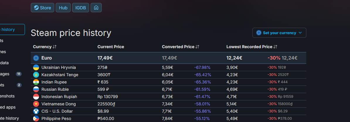The width and height of the screenshot is (350, 122).
Task: Open the IGDB link button
Action: 80,8
